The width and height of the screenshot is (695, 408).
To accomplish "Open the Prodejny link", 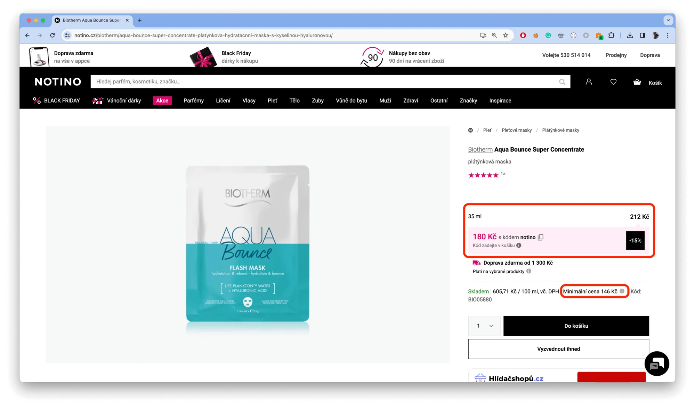I will pos(616,55).
